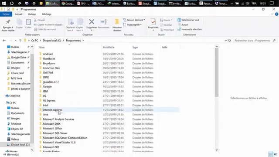Click Copier le chemin d'accès

48,25
